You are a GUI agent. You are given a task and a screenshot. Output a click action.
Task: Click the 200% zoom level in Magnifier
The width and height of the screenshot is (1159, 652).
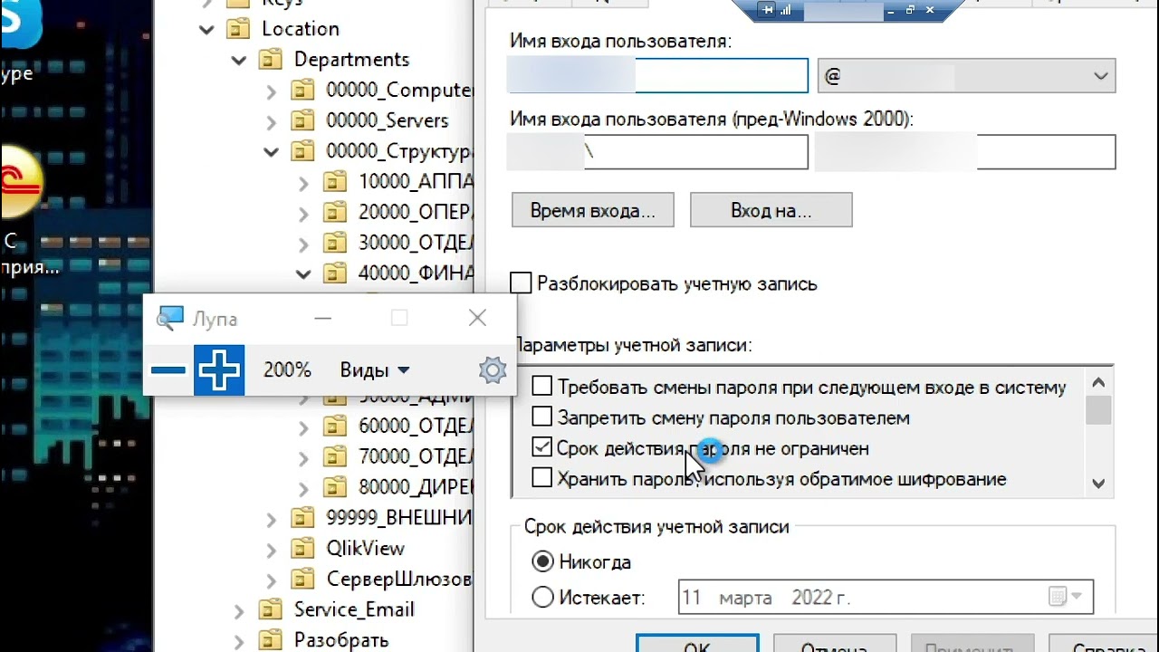pos(287,370)
